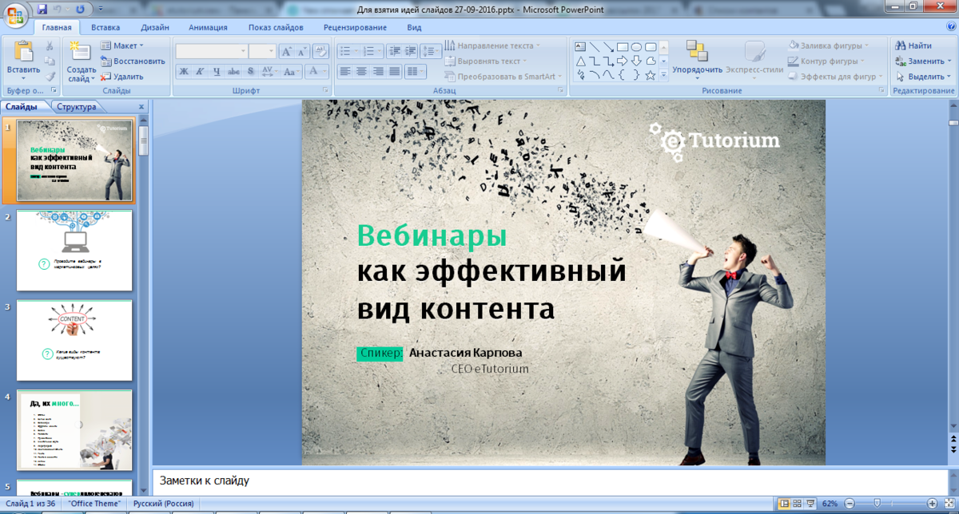Clear all formatting with the eraser icon
This screenshot has width=959, height=514.
click(x=320, y=51)
